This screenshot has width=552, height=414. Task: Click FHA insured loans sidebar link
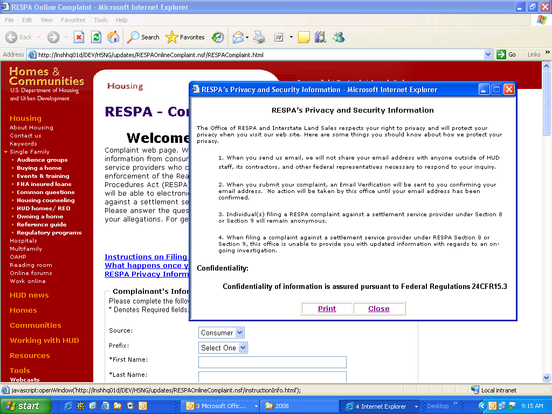point(44,184)
